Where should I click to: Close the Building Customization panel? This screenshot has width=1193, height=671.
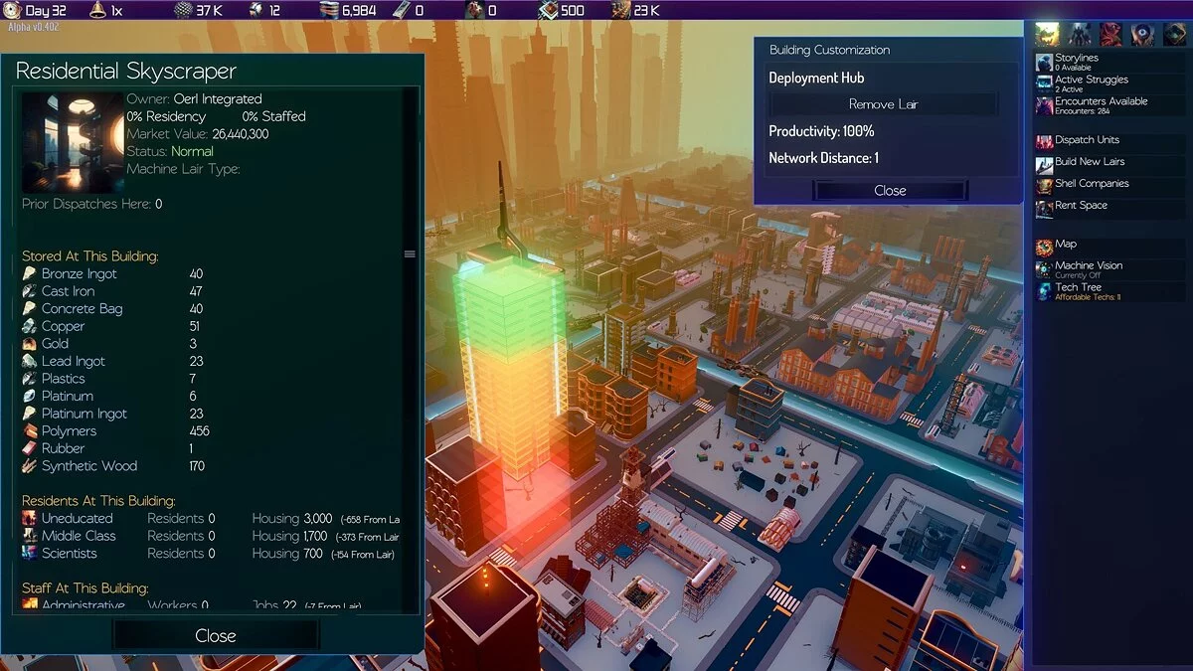pyautogui.click(x=890, y=190)
